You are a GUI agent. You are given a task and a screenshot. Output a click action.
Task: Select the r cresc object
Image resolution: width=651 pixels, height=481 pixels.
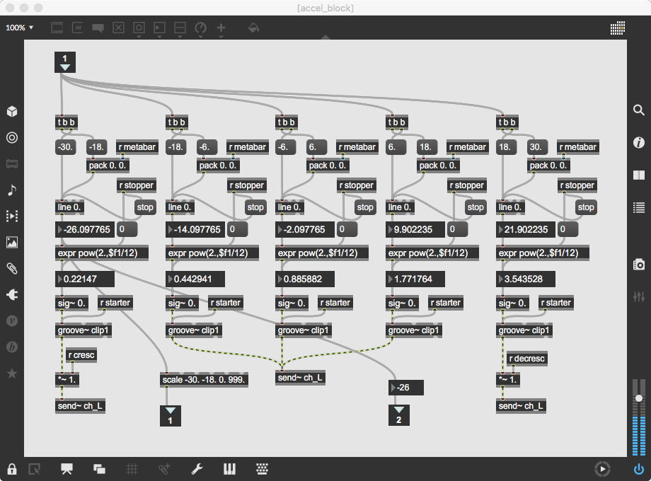[x=81, y=355]
